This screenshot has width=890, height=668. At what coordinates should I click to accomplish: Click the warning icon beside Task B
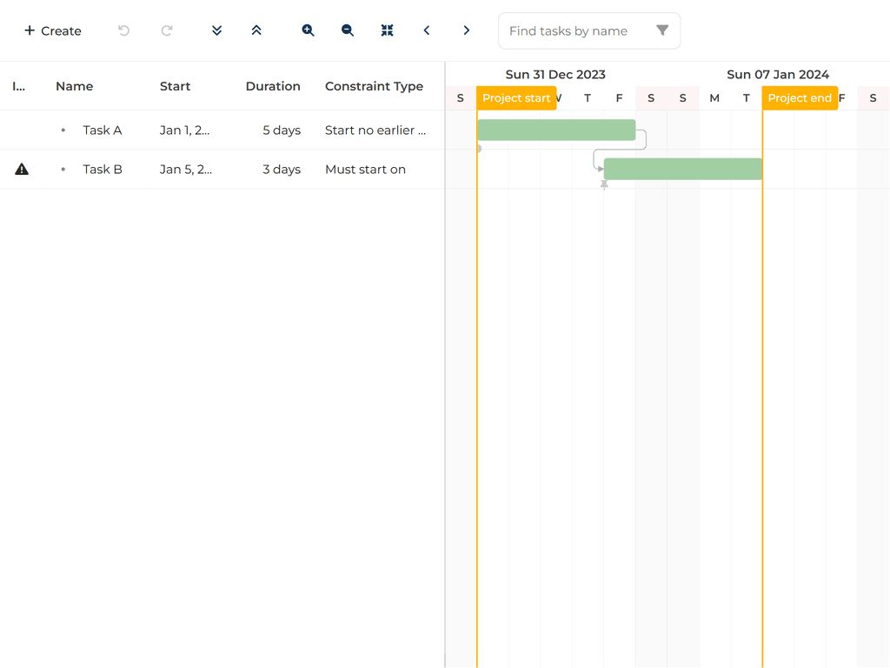22,170
